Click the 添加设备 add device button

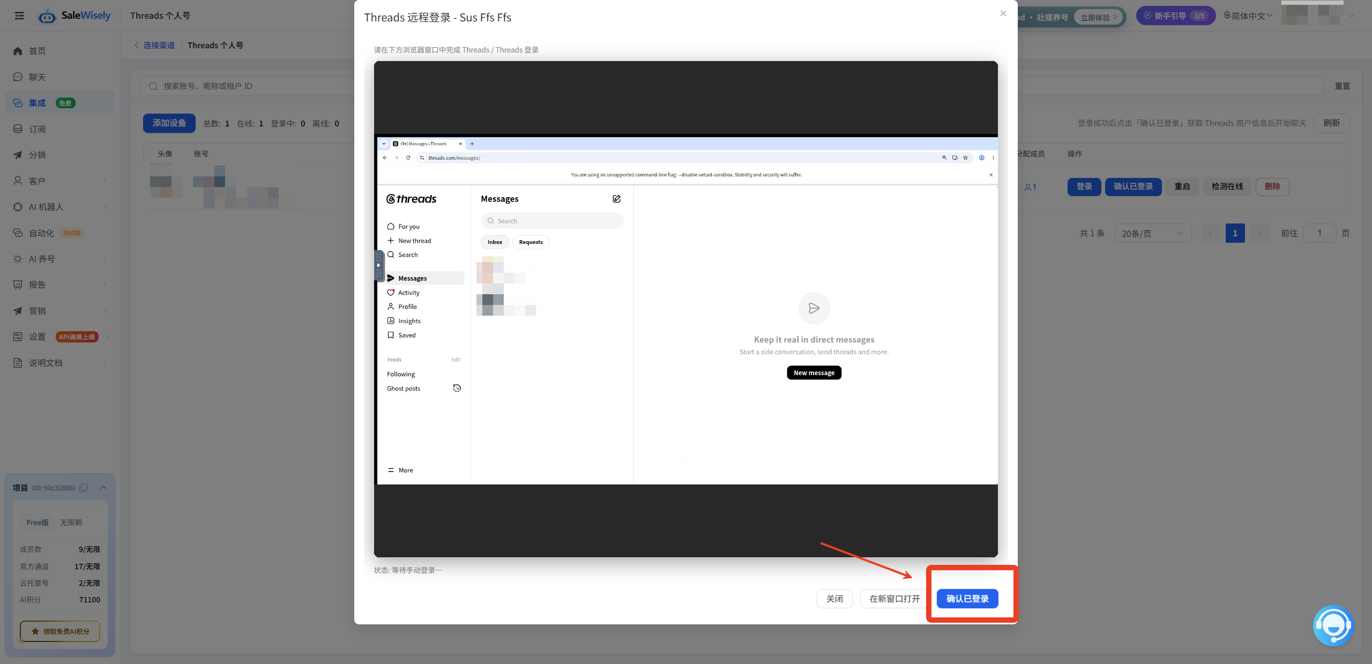click(169, 123)
